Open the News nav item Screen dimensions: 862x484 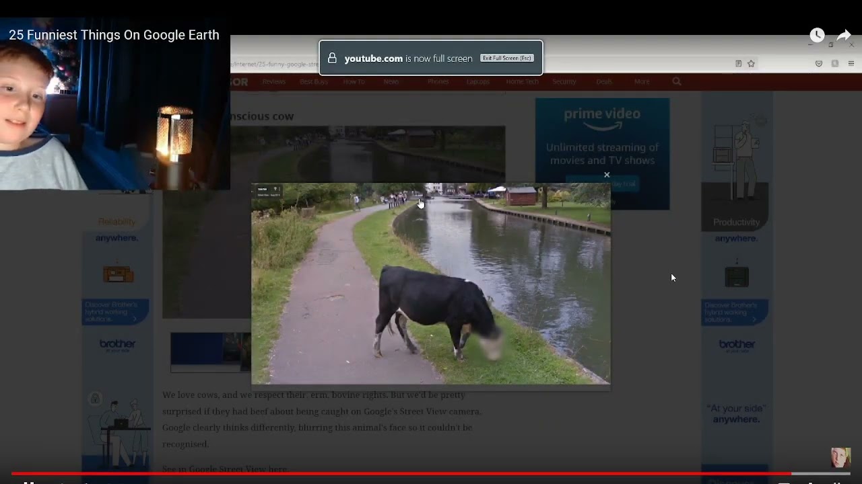pyautogui.click(x=391, y=81)
